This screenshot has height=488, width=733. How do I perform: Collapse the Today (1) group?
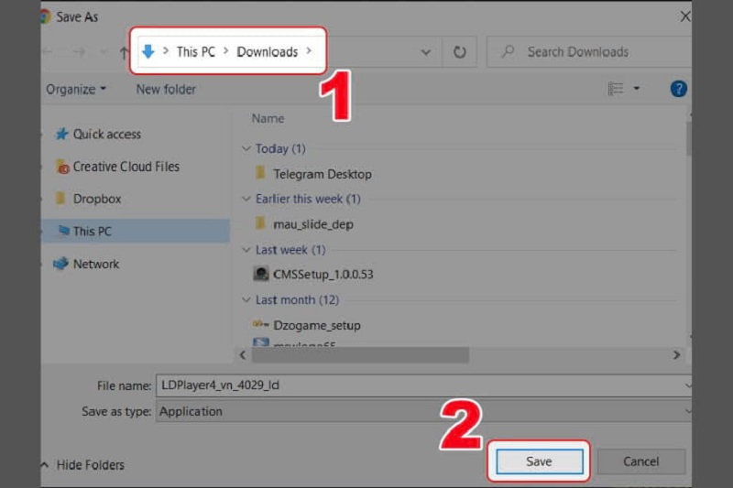click(x=246, y=148)
